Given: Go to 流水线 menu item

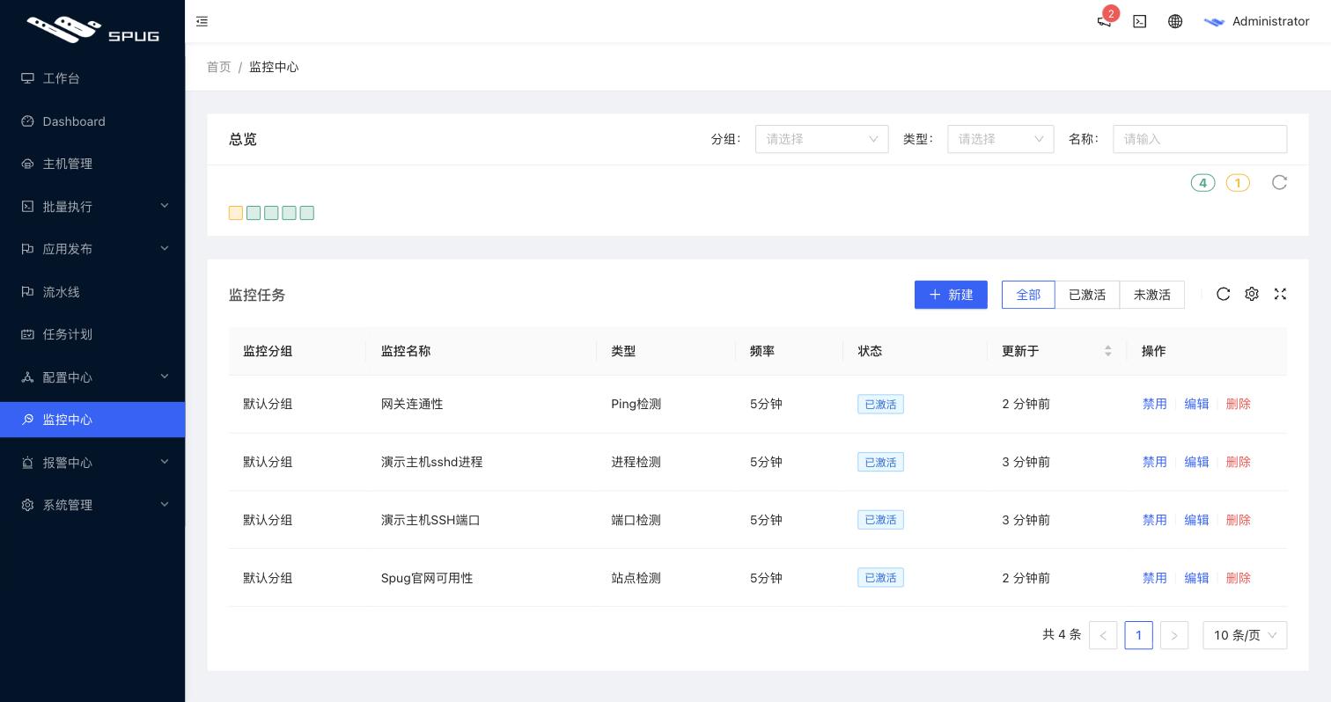Looking at the screenshot, I should pyautogui.click(x=92, y=292).
